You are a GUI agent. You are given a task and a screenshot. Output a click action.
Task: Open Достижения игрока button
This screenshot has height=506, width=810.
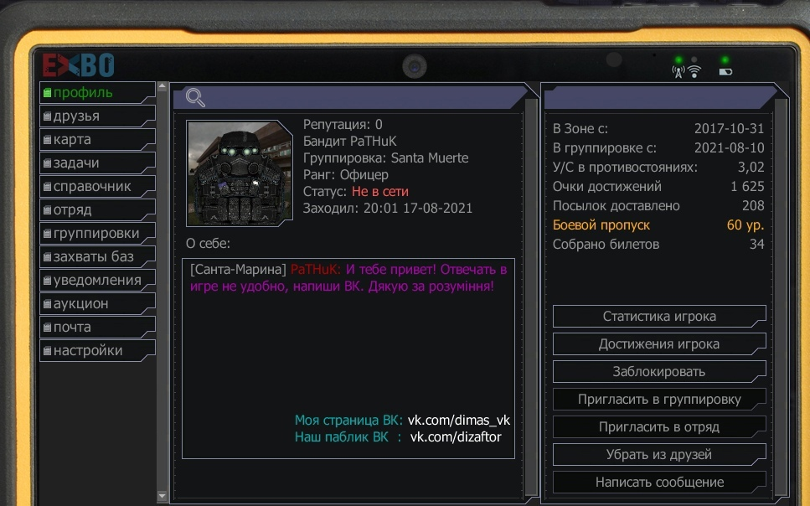[659, 344]
